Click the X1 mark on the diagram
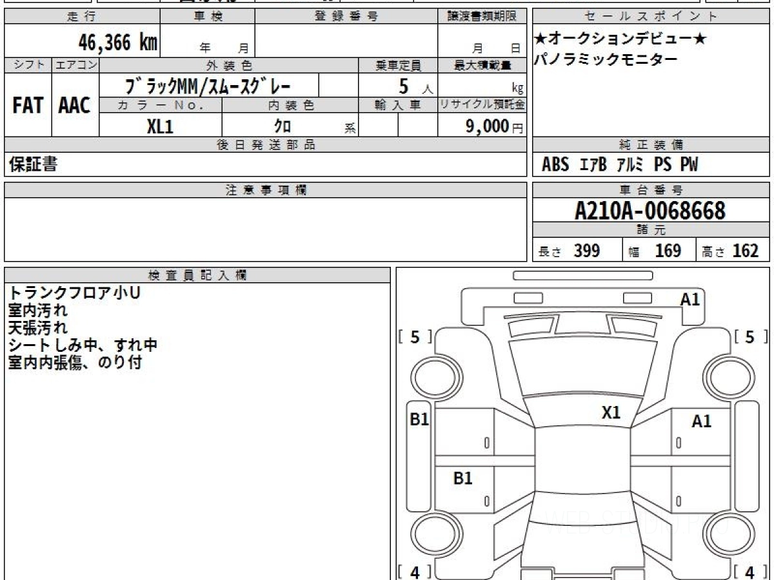The image size is (774, 580). tap(611, 412)
